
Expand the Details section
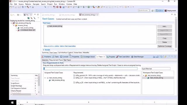(x=44, y=50)
